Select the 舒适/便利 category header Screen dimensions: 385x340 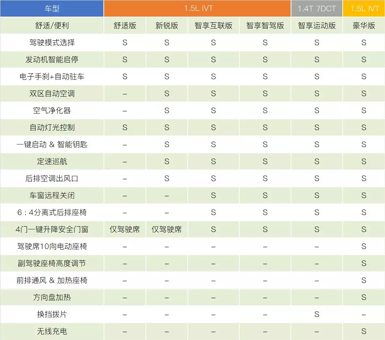pos(52,26)
